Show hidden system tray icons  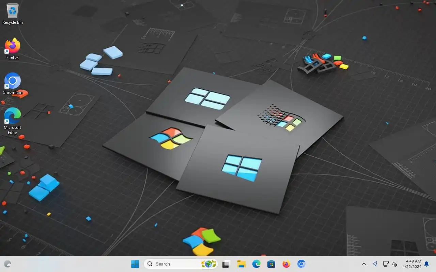364,264
